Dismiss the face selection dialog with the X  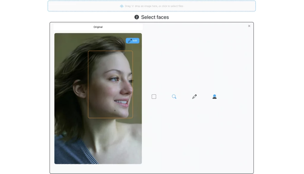pos(249,26)
